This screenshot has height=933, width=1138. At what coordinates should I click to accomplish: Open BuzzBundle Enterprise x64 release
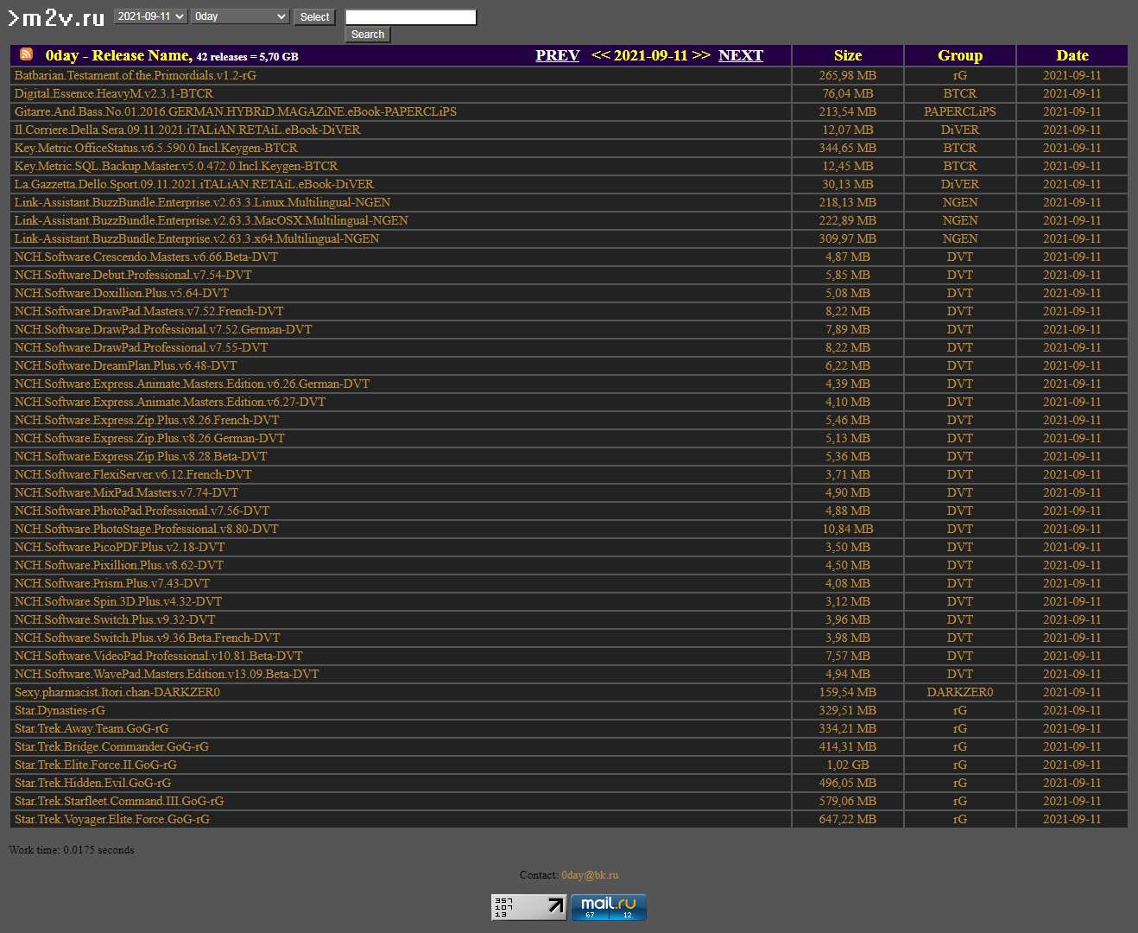[197, 238]
